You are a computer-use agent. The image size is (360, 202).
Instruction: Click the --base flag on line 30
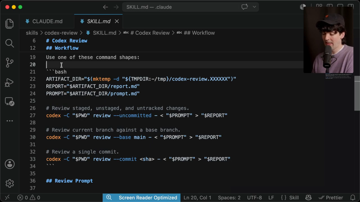(122, 137)
